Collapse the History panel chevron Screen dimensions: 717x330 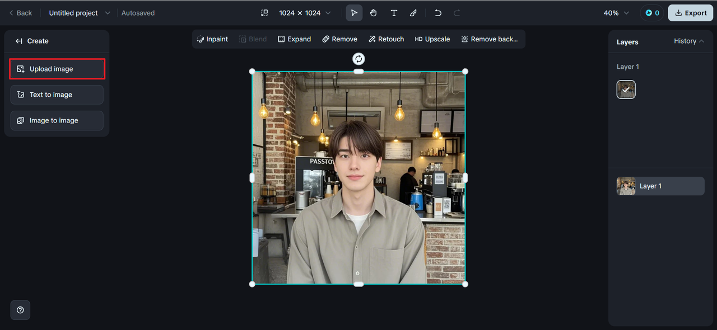(x=701, y=41)
